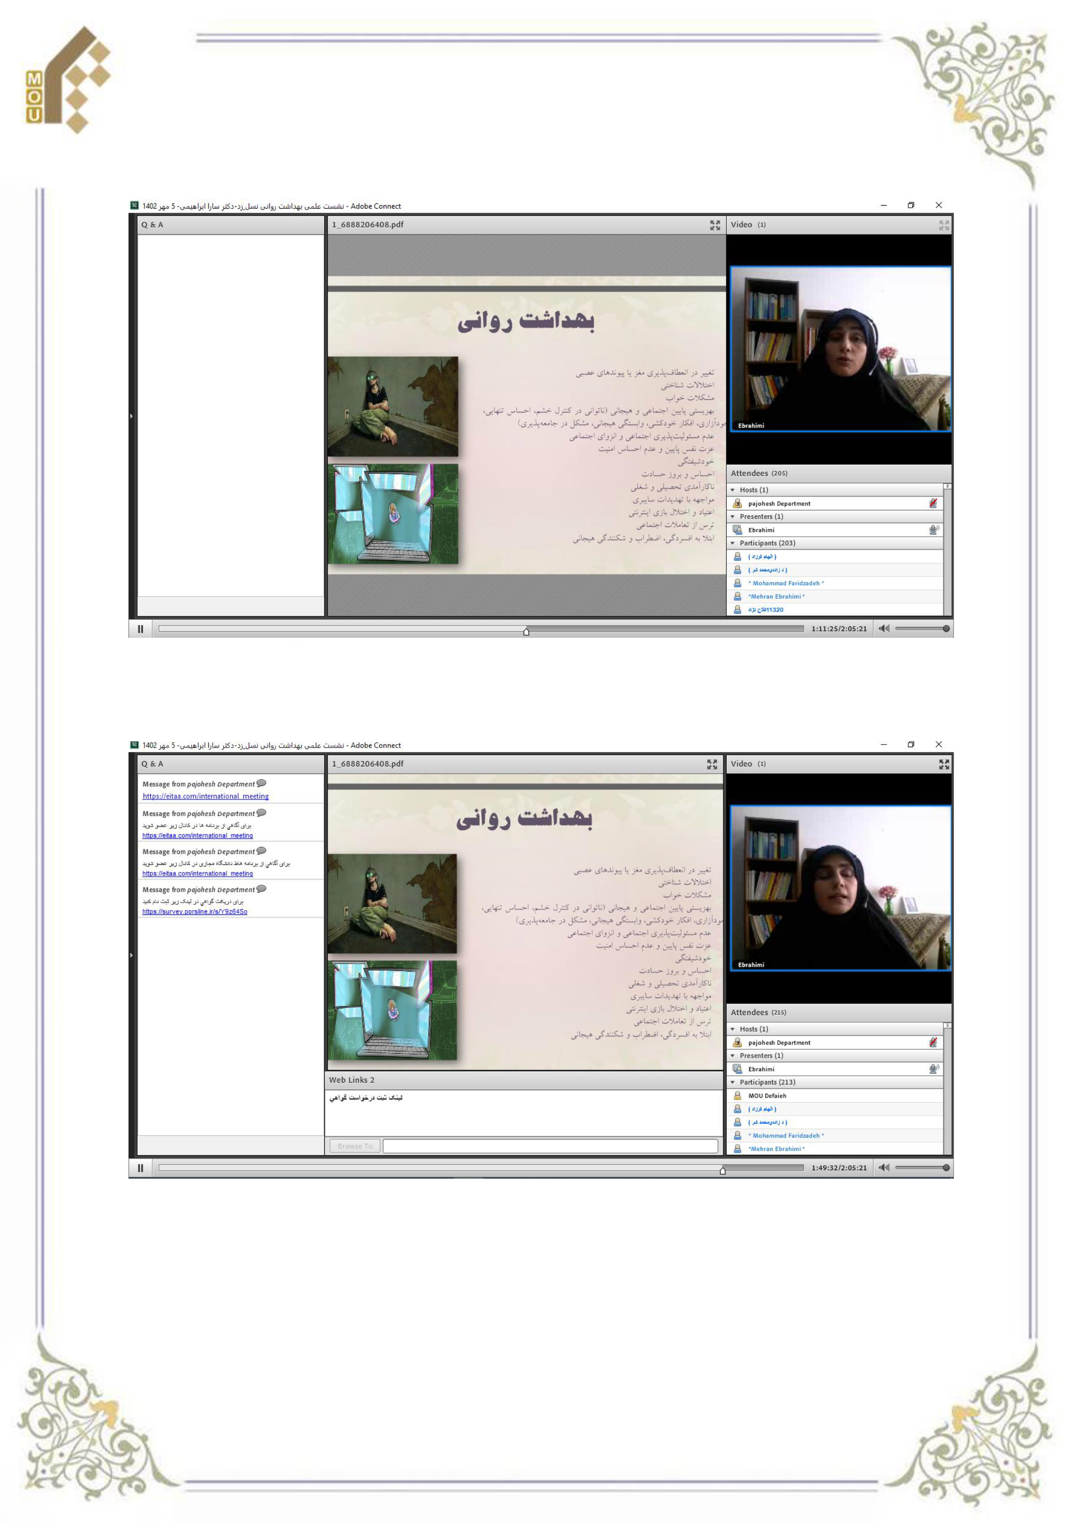Image resolution: width=1077 pixels, height=1522 pixels.
Task: Mute audio using speaker icon beside 1:49:32
Action: (883, 1168)
